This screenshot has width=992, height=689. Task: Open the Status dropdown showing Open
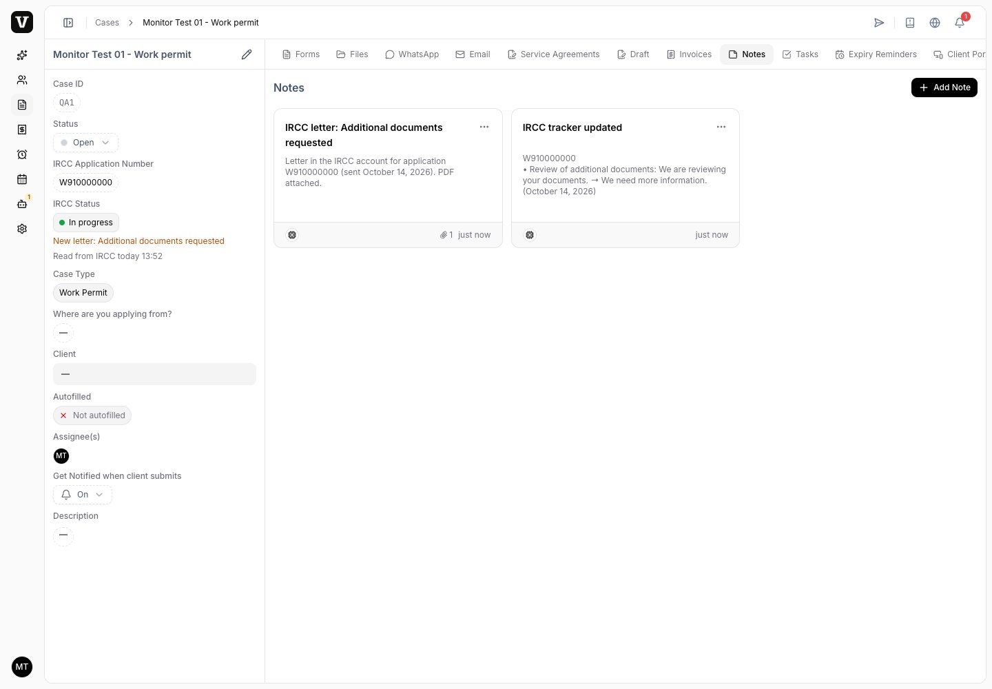point(85,143)
